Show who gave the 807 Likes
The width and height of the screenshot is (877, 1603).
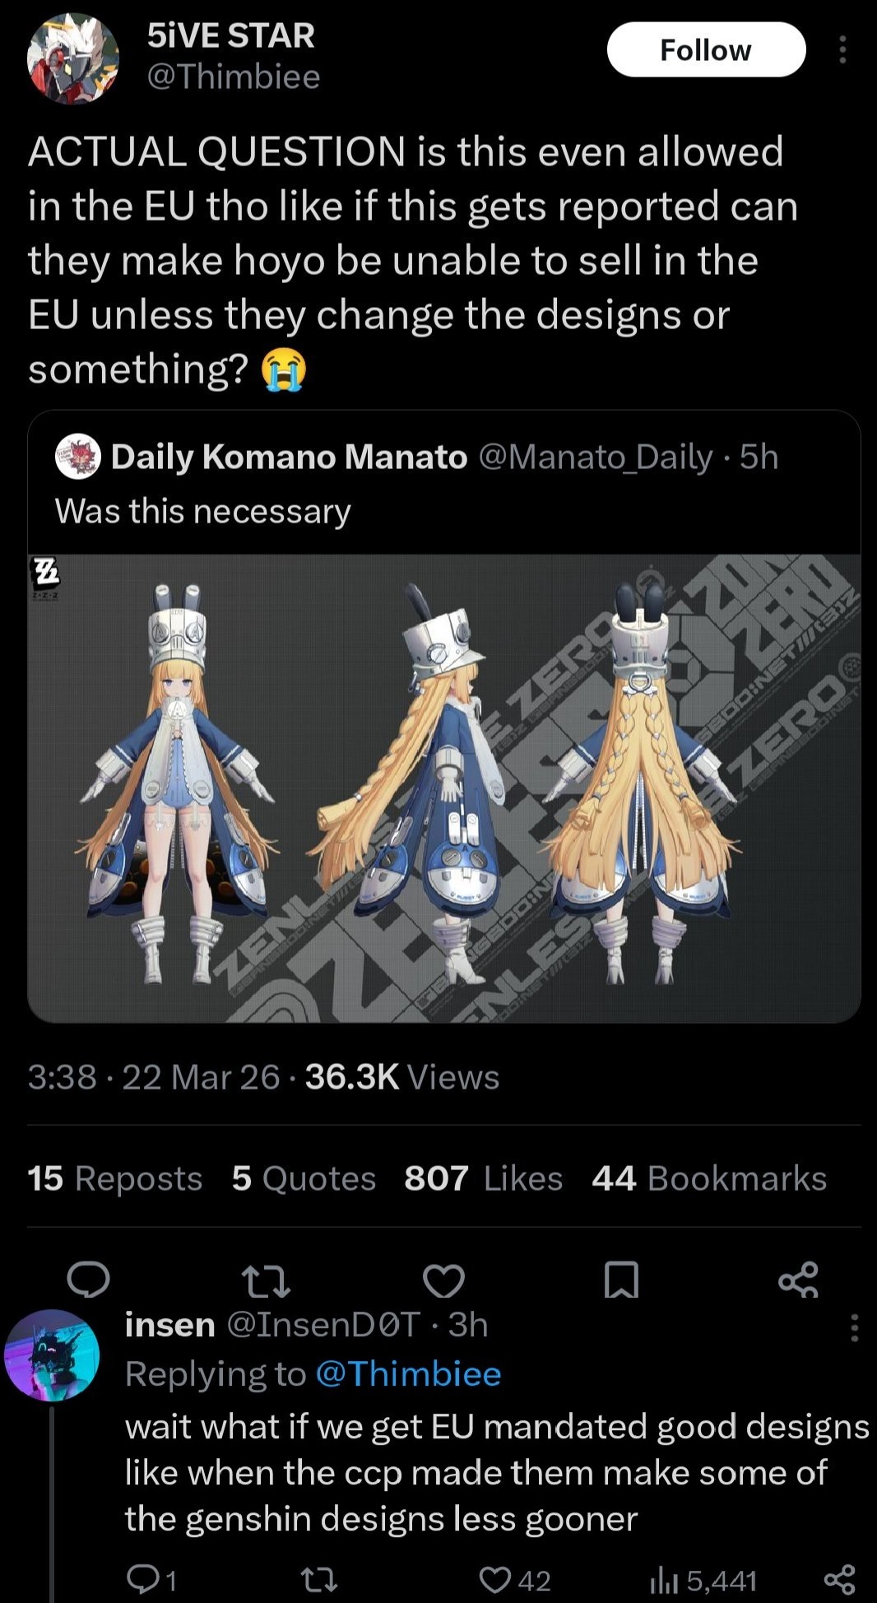[x=484, y=1178]
